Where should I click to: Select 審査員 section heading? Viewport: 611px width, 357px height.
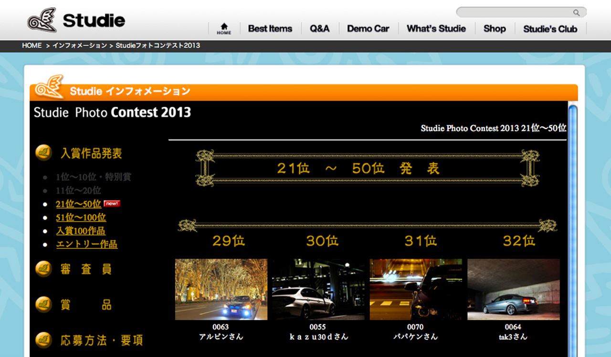(86, 269)
